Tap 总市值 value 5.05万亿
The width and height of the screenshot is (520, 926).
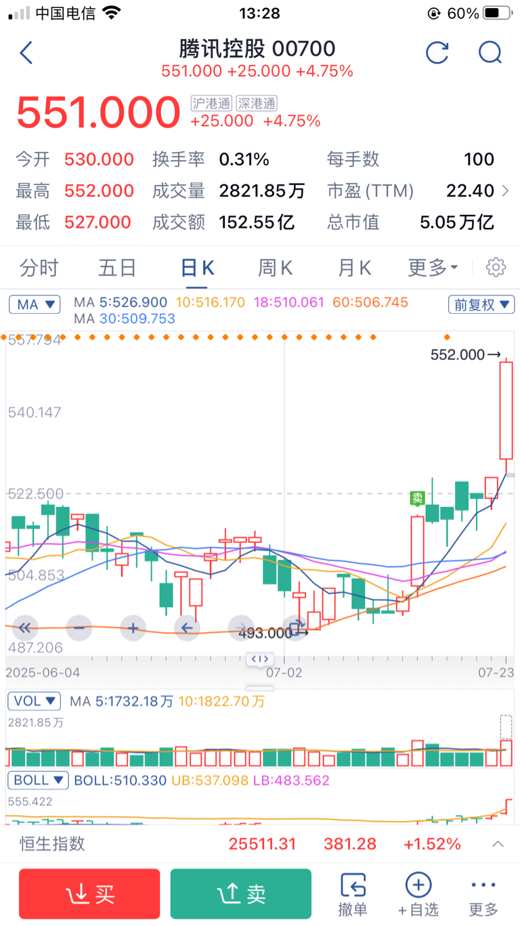457,222
